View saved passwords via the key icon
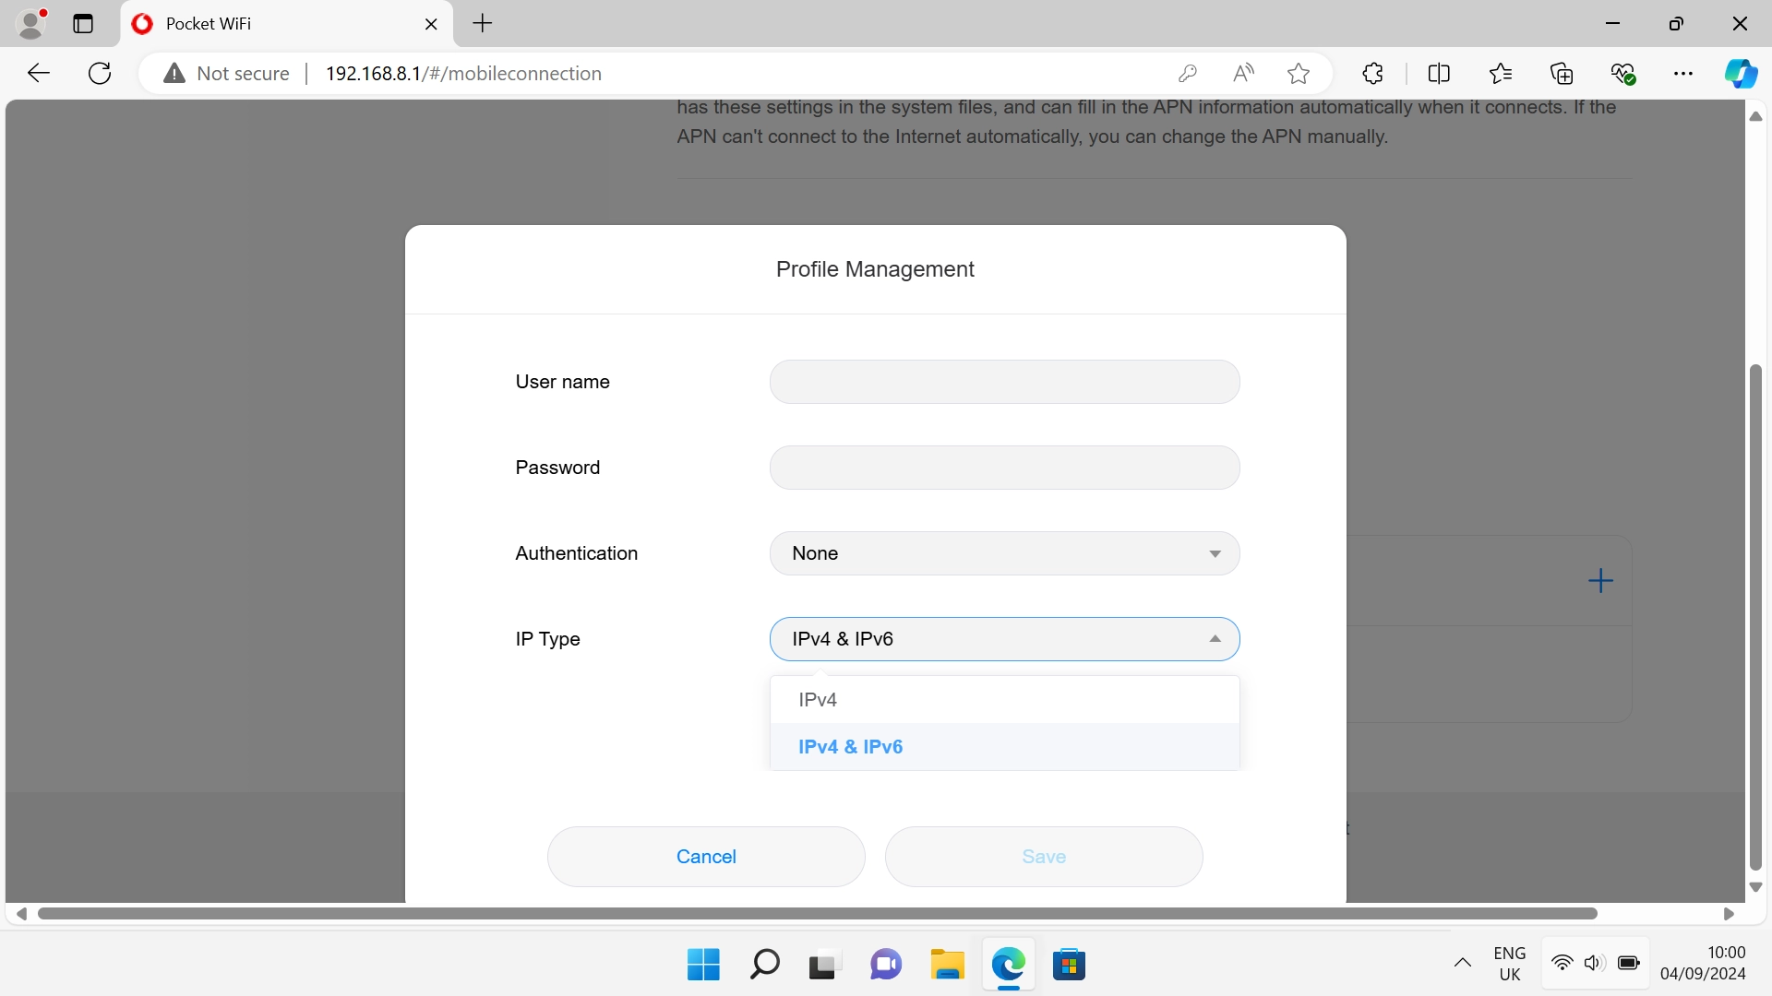 click(x=1189, y=74)
